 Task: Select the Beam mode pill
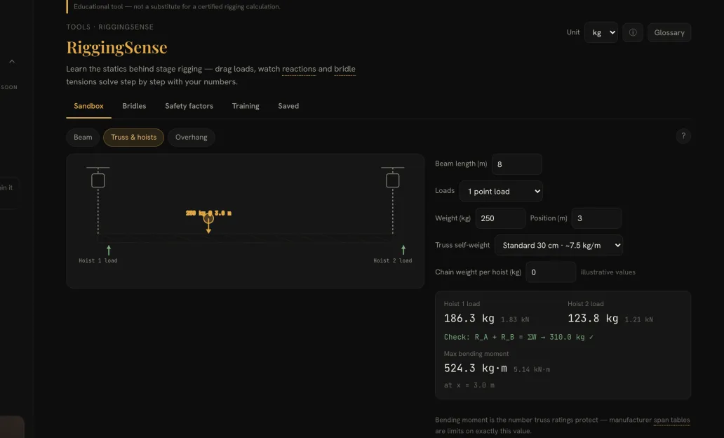(83, 137)
